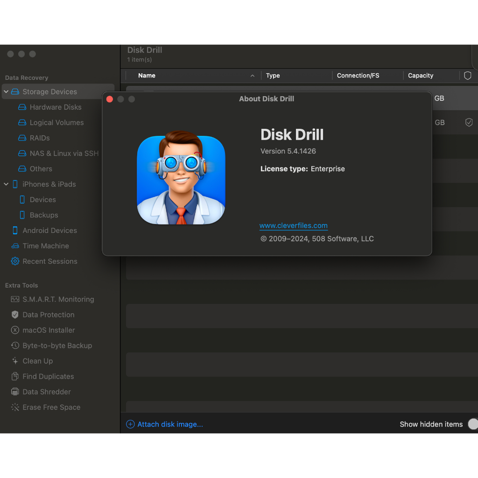Open Find Duplicates tool
The image size is (478, 478).
[42, 377]
